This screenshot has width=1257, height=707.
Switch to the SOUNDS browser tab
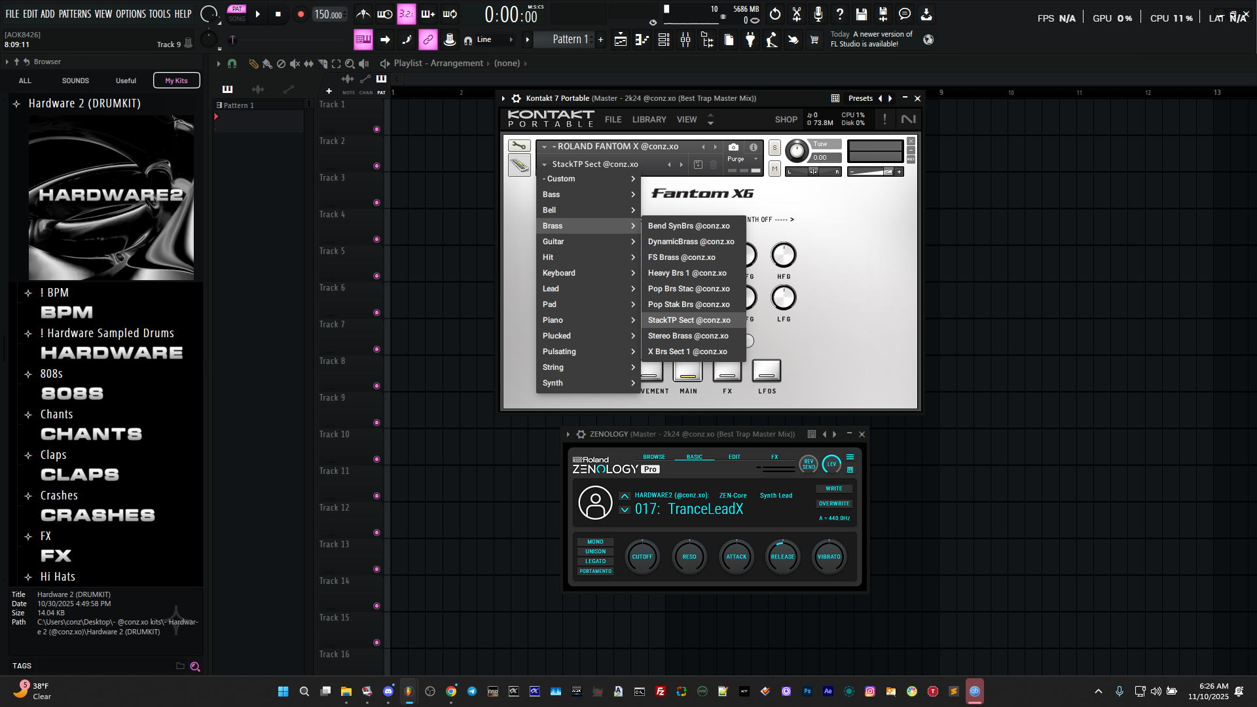[75, 81]
